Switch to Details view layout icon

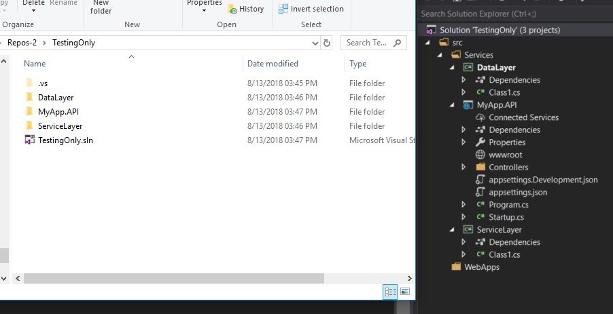click(390, 292)
